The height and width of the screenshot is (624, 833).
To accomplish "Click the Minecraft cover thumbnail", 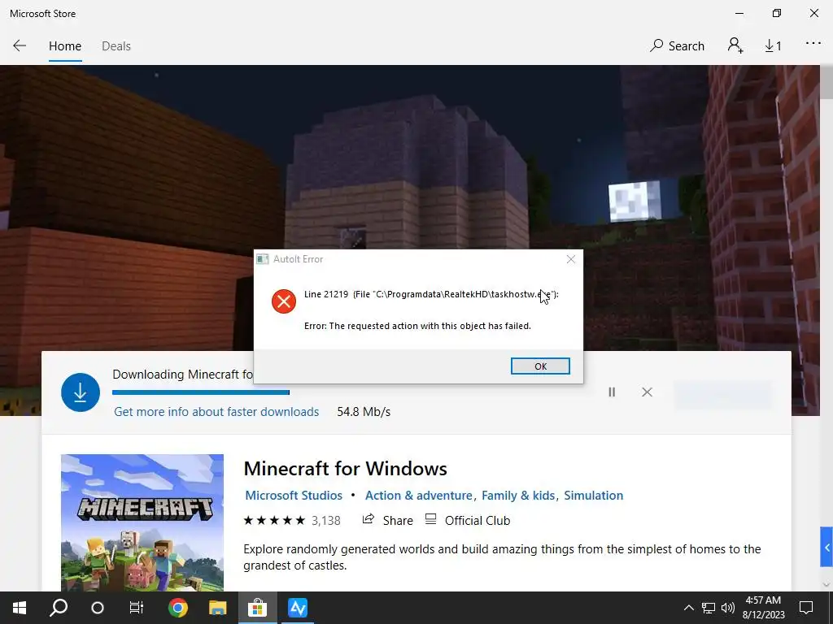I will (x=142, y=522).
